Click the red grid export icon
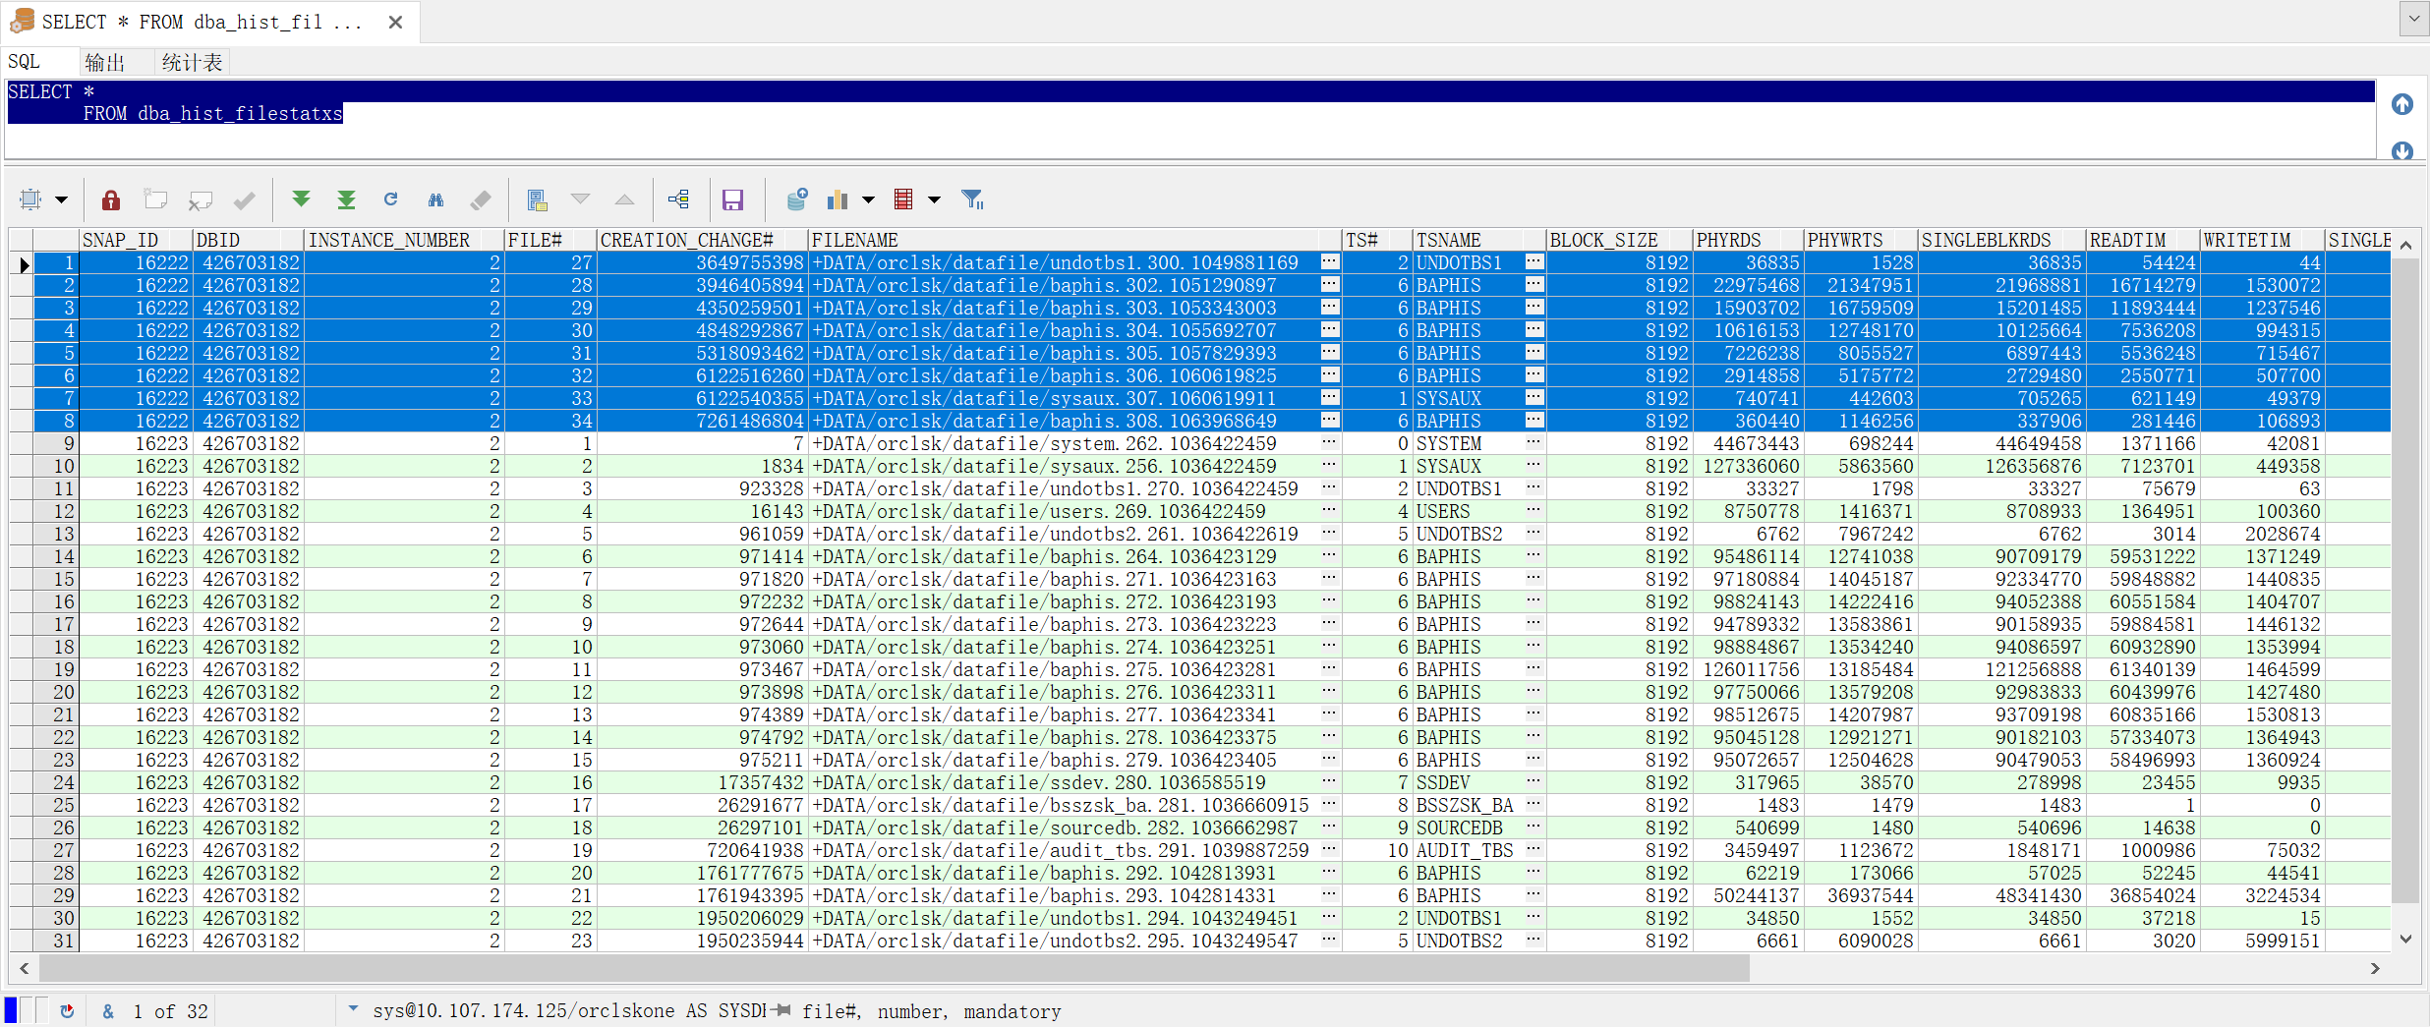 coord(903,200)
